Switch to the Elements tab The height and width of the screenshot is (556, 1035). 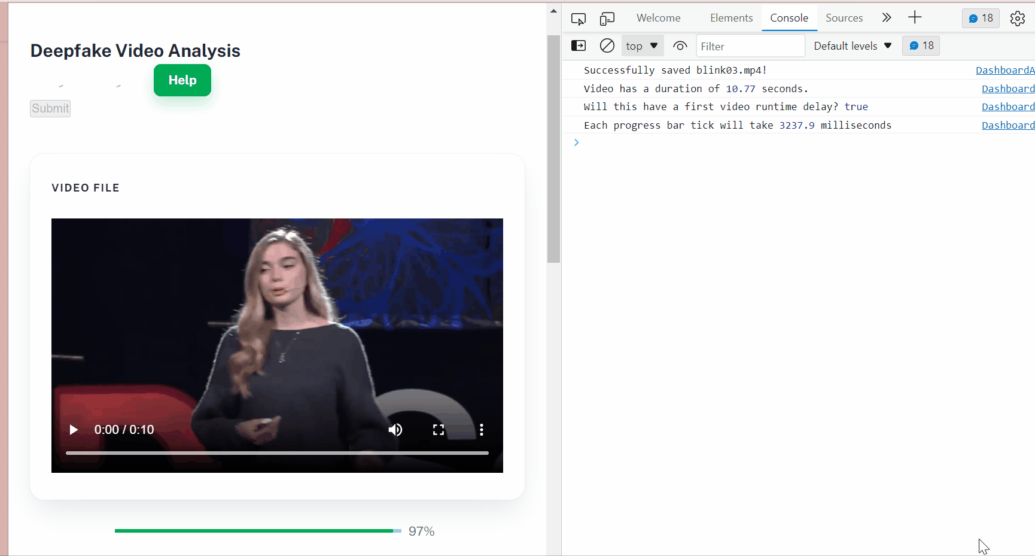point(731,18)
